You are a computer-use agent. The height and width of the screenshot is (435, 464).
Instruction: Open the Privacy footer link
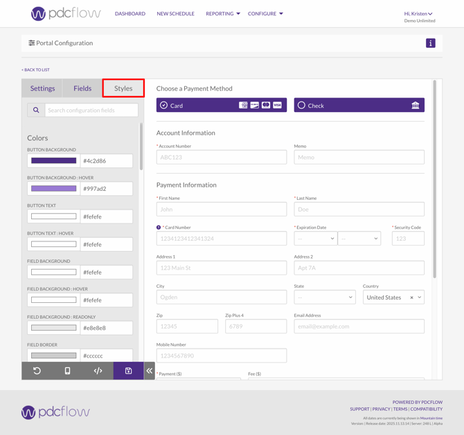(381, 409)
